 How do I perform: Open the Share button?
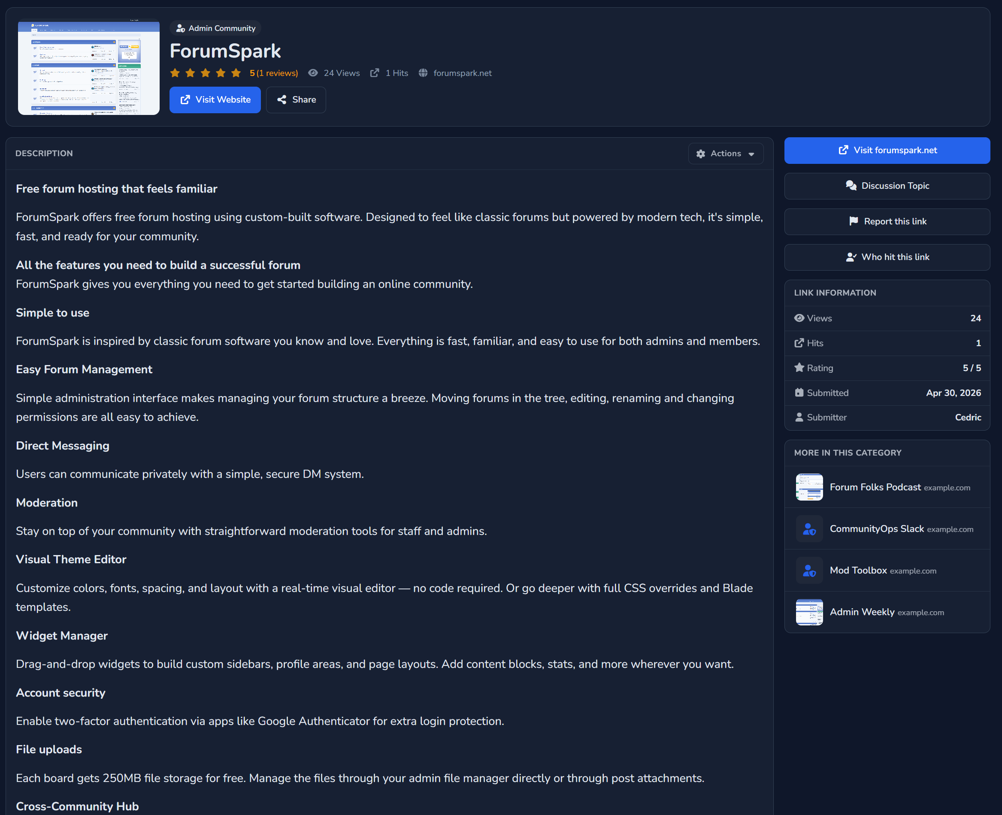point(296,100)
